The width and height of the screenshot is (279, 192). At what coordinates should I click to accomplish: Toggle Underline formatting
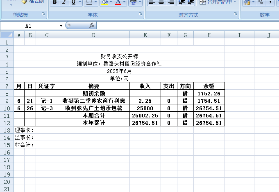[x=73, y=2]
